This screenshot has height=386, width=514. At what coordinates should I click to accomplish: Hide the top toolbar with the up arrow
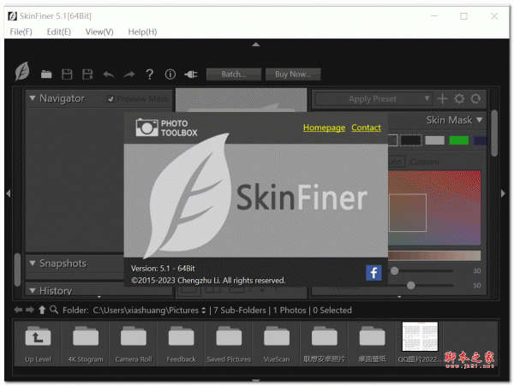[x=256, y=45]
